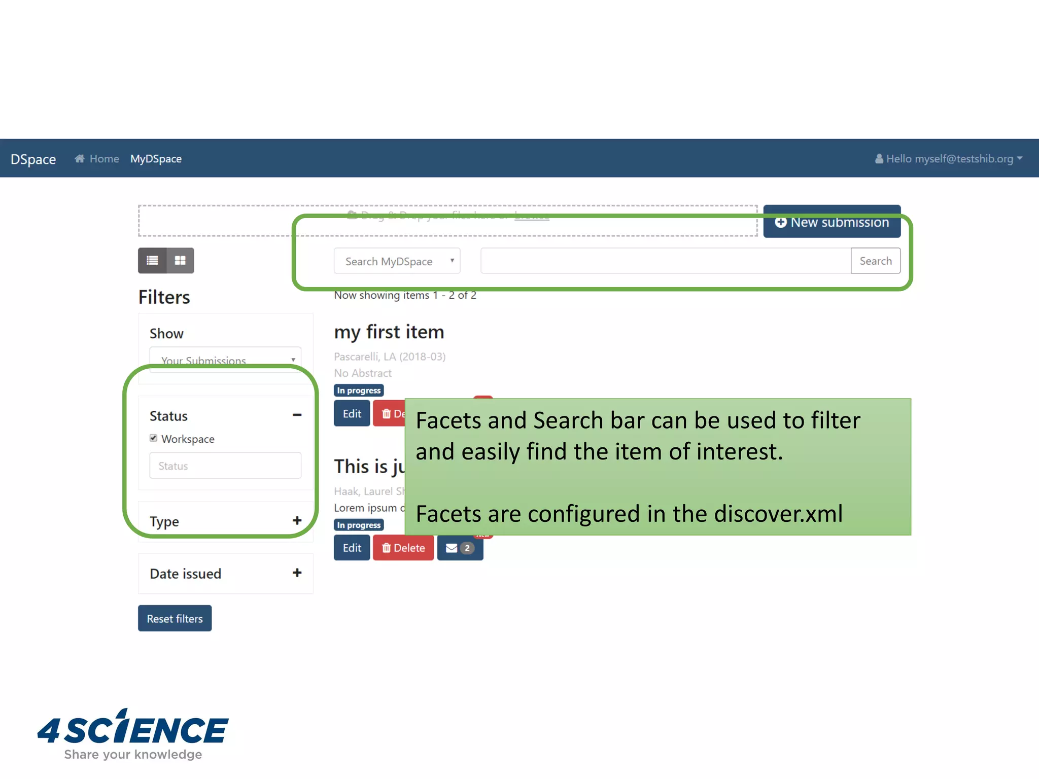
Task: Click In progress badge under my first item
Action: click(x=359, y=391)
